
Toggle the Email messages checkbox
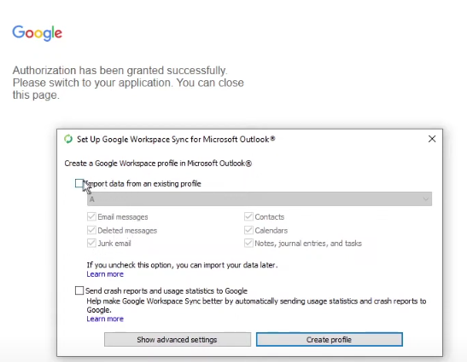91,216
